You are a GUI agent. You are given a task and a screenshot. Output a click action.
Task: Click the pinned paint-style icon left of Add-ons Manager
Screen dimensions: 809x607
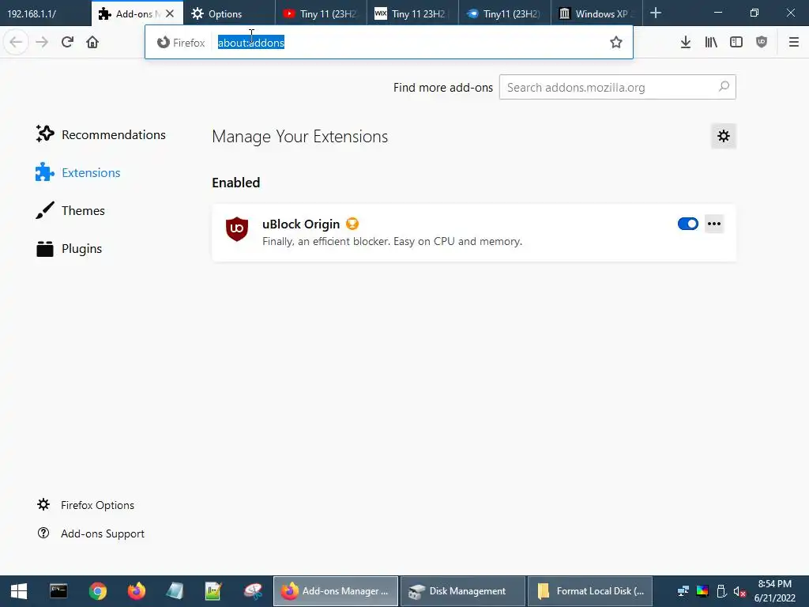point(253,591)
